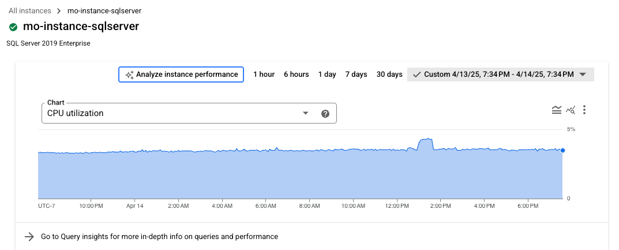Click the latest data point on chart
619x250 pixels.
[x=562, y=150]
